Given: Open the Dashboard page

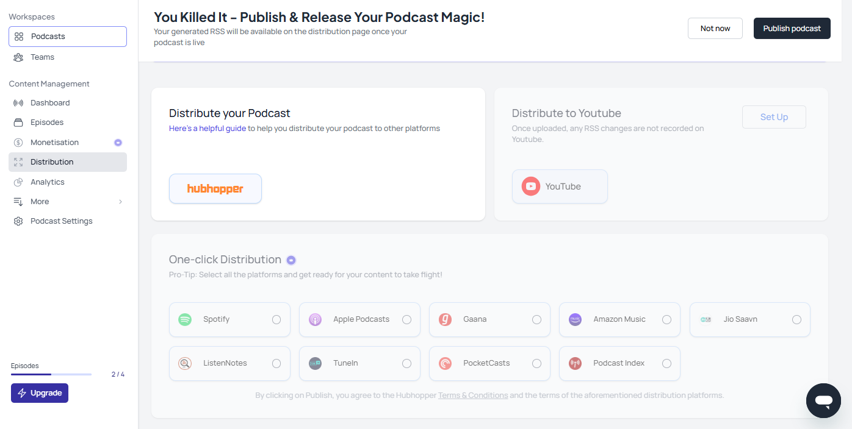Looking at the screenshot, I should [68, 103].
